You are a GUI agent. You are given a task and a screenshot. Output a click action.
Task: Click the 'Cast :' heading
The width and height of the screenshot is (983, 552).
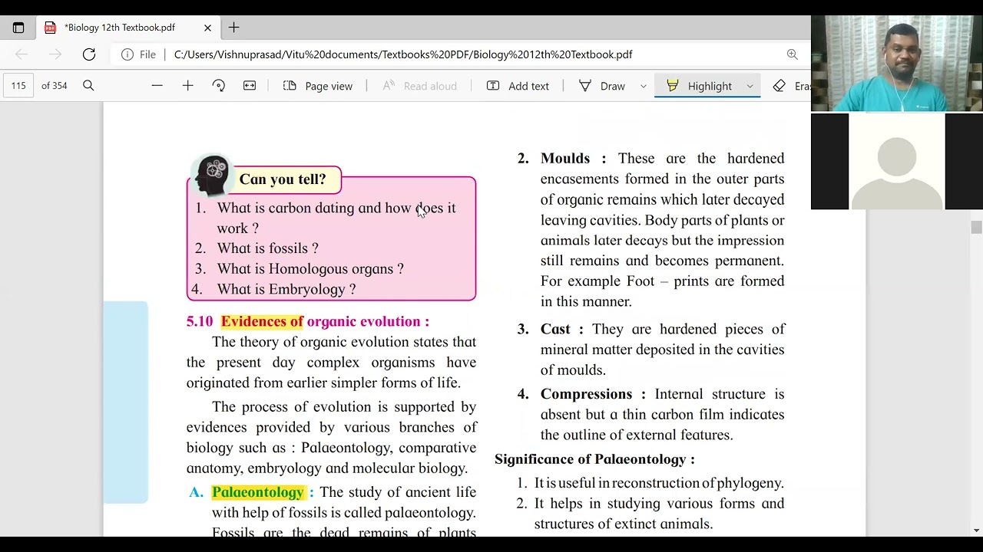(561, 329)
